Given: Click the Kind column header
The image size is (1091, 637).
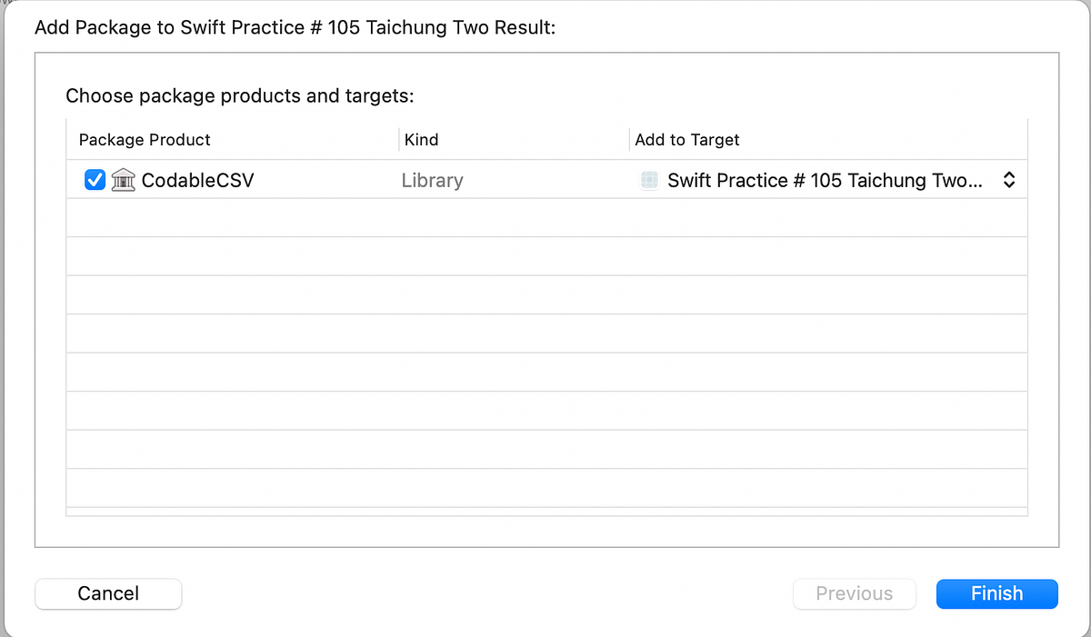Looking at the screenshot, I should coord(421,140).
